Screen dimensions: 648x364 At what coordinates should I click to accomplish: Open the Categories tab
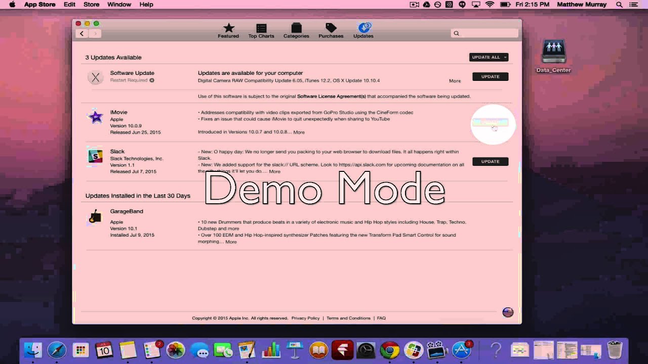[296, 31]
